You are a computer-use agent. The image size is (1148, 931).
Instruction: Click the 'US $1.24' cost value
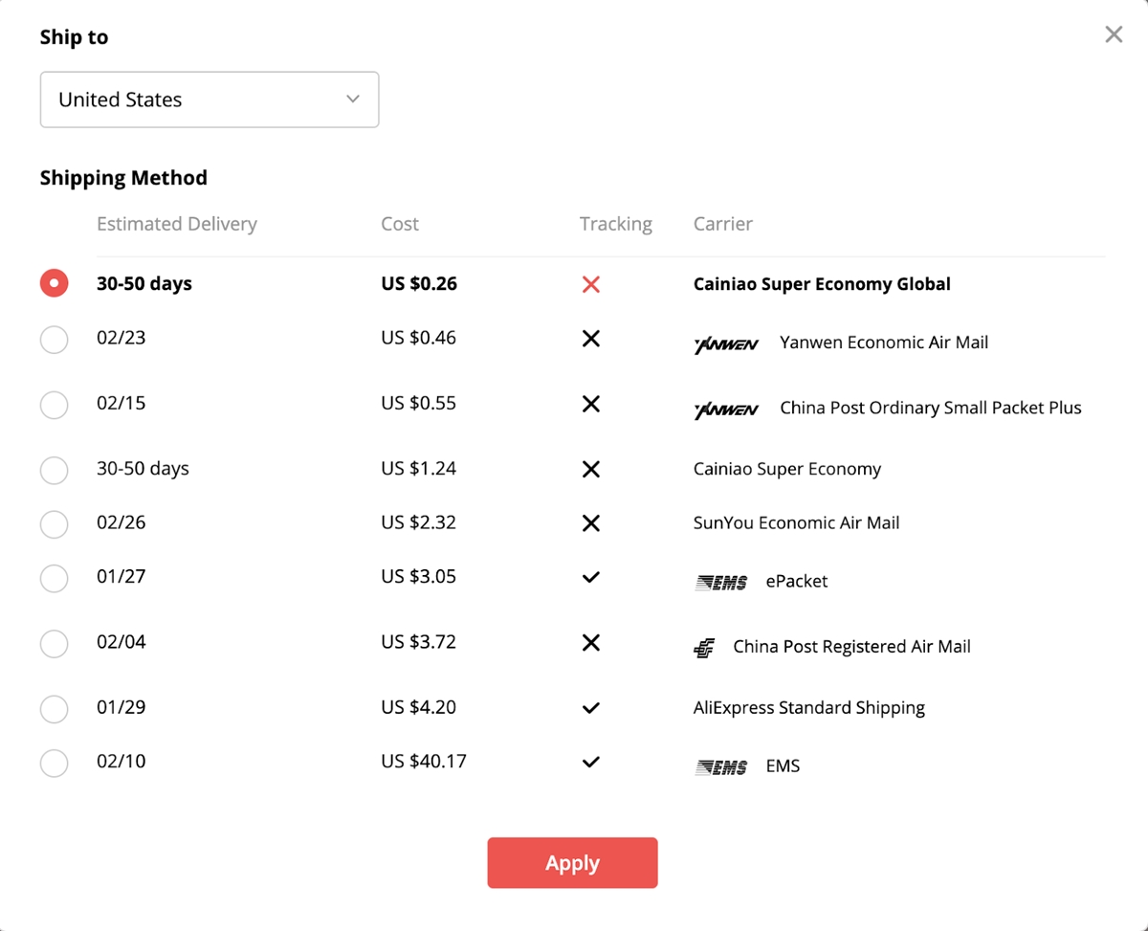(419, 468)
